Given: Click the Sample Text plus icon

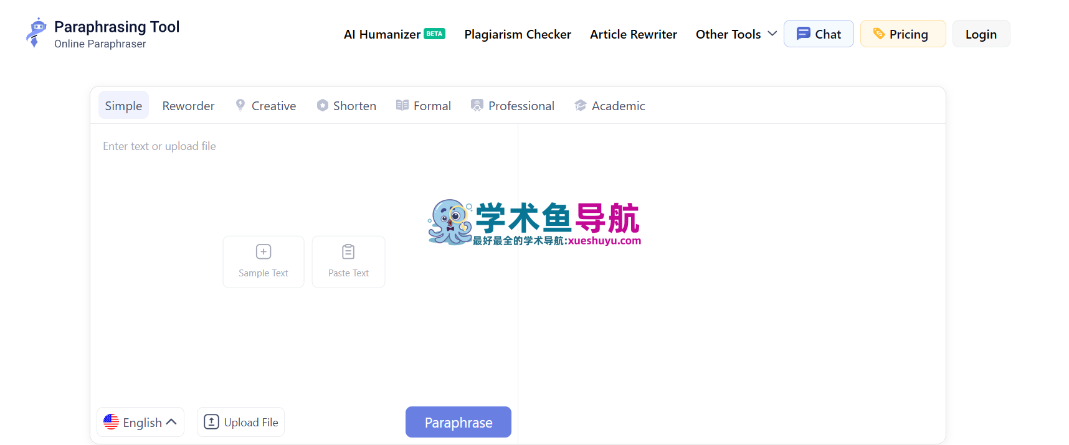Looking at the screenshot, I should [x=264, y=251].
